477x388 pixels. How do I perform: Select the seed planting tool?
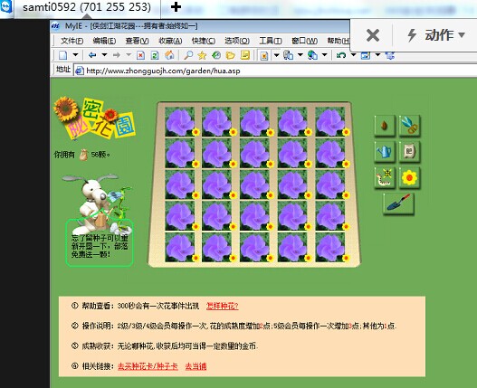385,126
